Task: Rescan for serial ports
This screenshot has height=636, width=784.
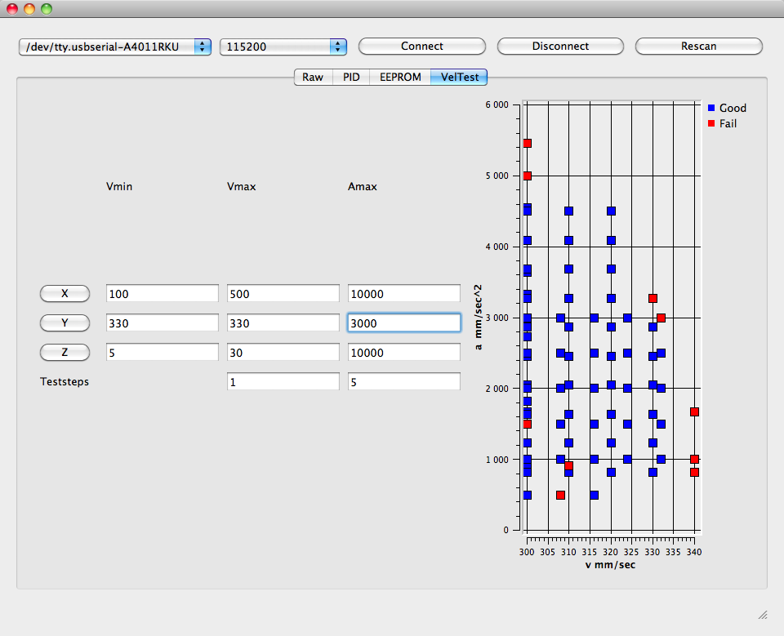Action: point(698,47)
